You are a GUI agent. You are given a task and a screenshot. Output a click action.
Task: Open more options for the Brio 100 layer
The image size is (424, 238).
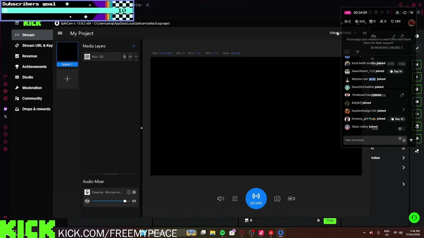tap(136, 57)
